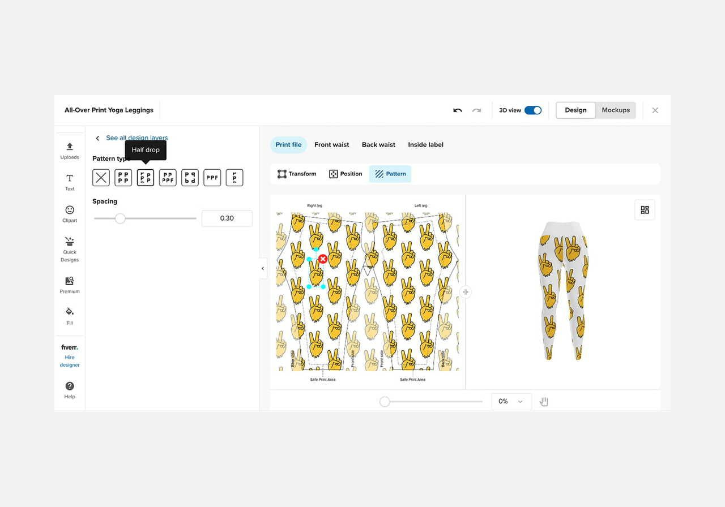Open the mockup thumbnail grid view
The image size is (725, 507).
645,209
